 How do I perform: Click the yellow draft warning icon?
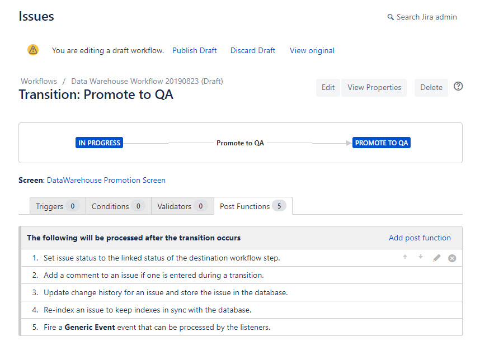coord(33,50)
